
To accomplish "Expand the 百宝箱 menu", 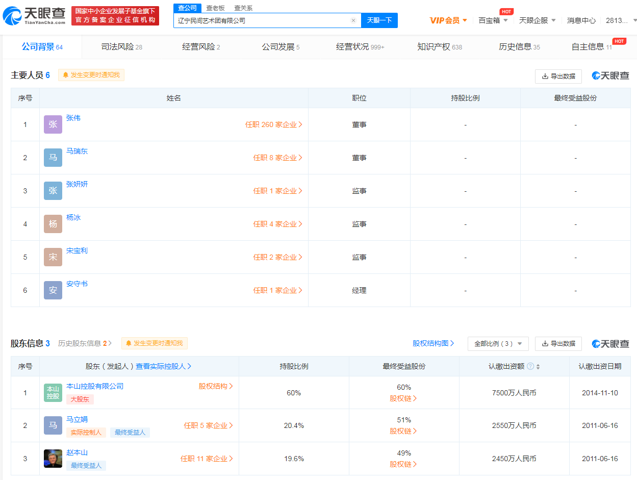I will pos(493,20).
